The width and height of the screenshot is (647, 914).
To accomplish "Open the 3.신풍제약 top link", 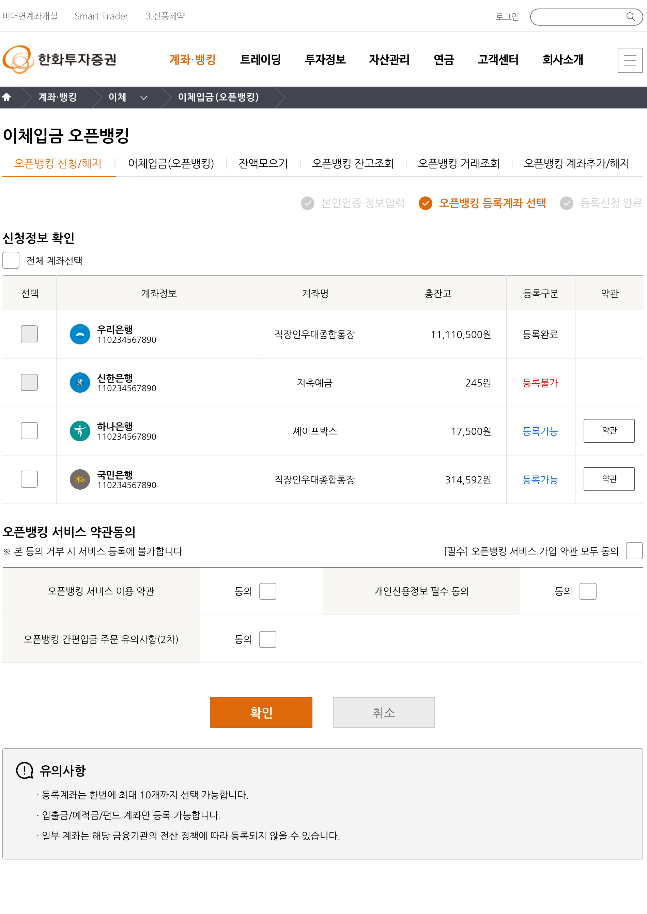I will click(x=165, y=16).
